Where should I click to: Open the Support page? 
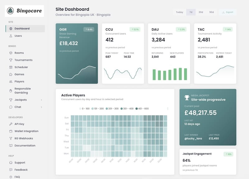pyautogui.click(x=25, y=163)
